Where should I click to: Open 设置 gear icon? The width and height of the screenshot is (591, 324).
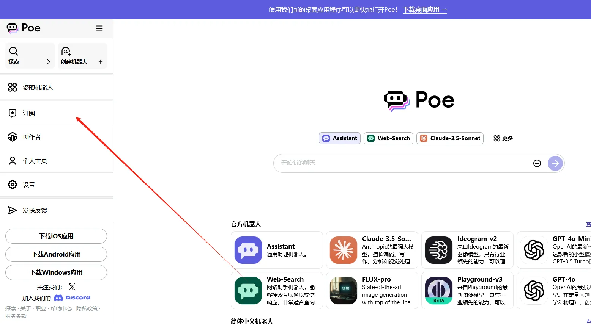[13, 185]
